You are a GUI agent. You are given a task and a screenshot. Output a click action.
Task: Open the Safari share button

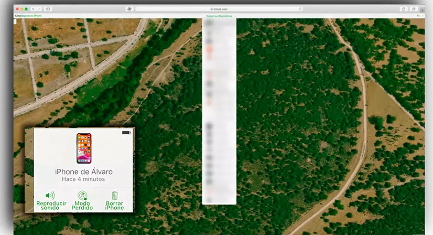[404, 9]
